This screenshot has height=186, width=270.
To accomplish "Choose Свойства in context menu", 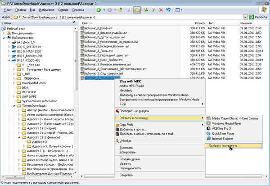I will 126,175.
